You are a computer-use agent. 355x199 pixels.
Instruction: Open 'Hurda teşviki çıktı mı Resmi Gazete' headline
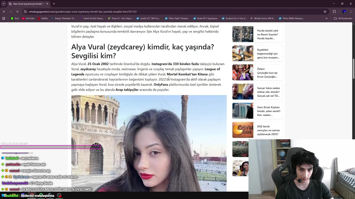(268, 35)
